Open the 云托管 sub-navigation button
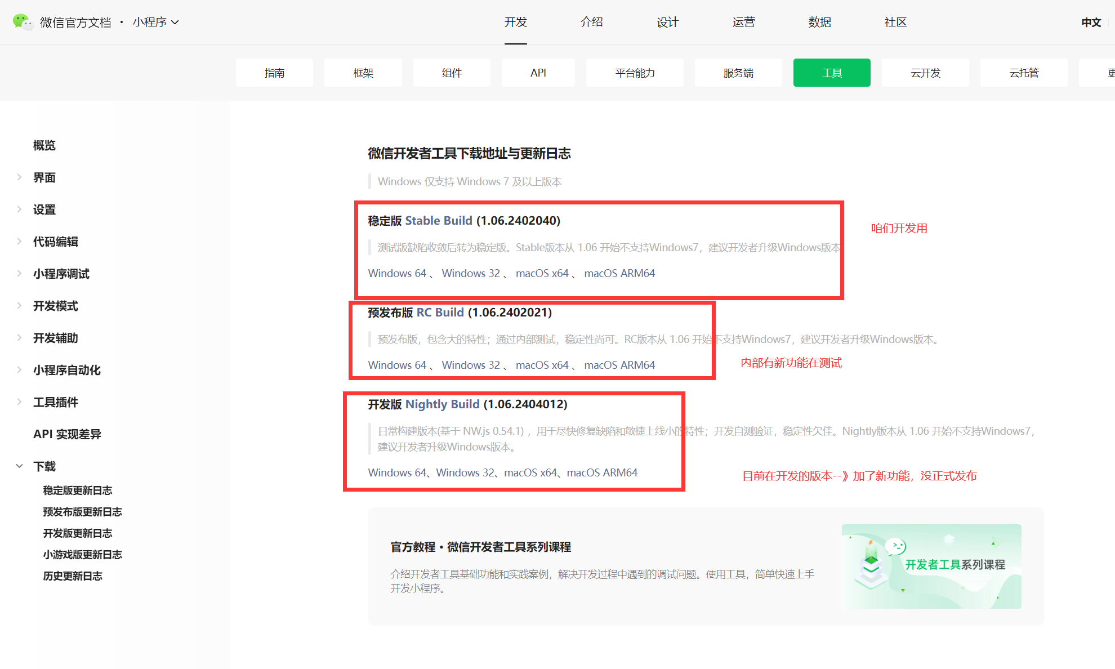 1024,73
